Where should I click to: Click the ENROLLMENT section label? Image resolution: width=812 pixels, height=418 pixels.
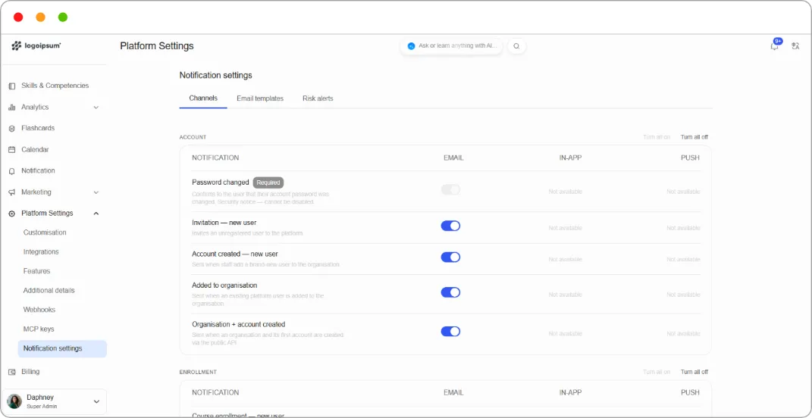[198, 372]
